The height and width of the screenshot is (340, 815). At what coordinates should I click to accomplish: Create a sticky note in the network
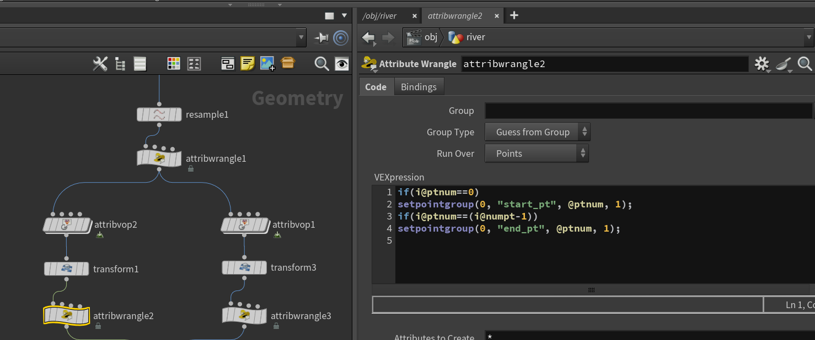click(x=248, y=64)
